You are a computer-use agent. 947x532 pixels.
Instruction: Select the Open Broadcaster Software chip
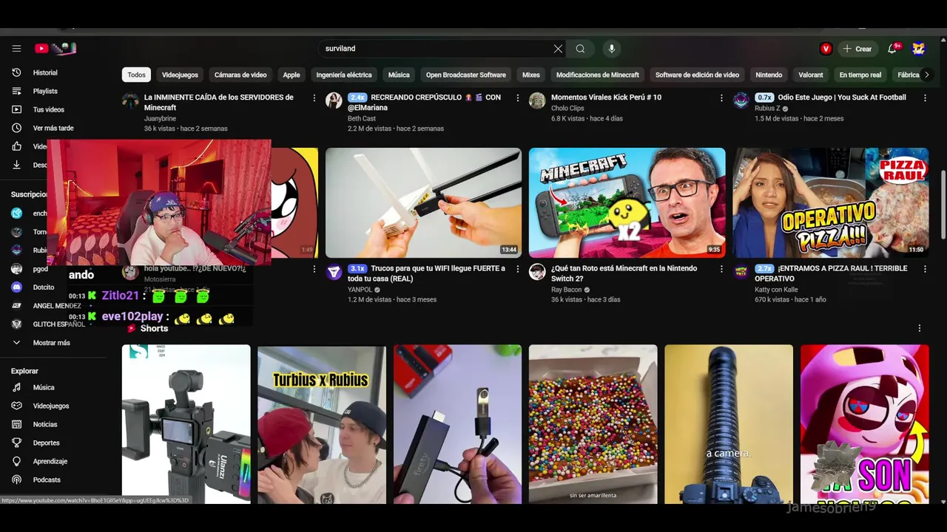pyautogui.click(x=466, y=75)
